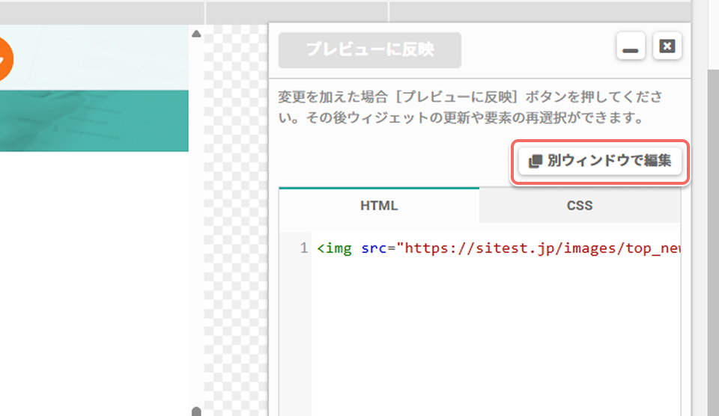
Task: Switch to the HTML tab
Action: click(379, 205)
